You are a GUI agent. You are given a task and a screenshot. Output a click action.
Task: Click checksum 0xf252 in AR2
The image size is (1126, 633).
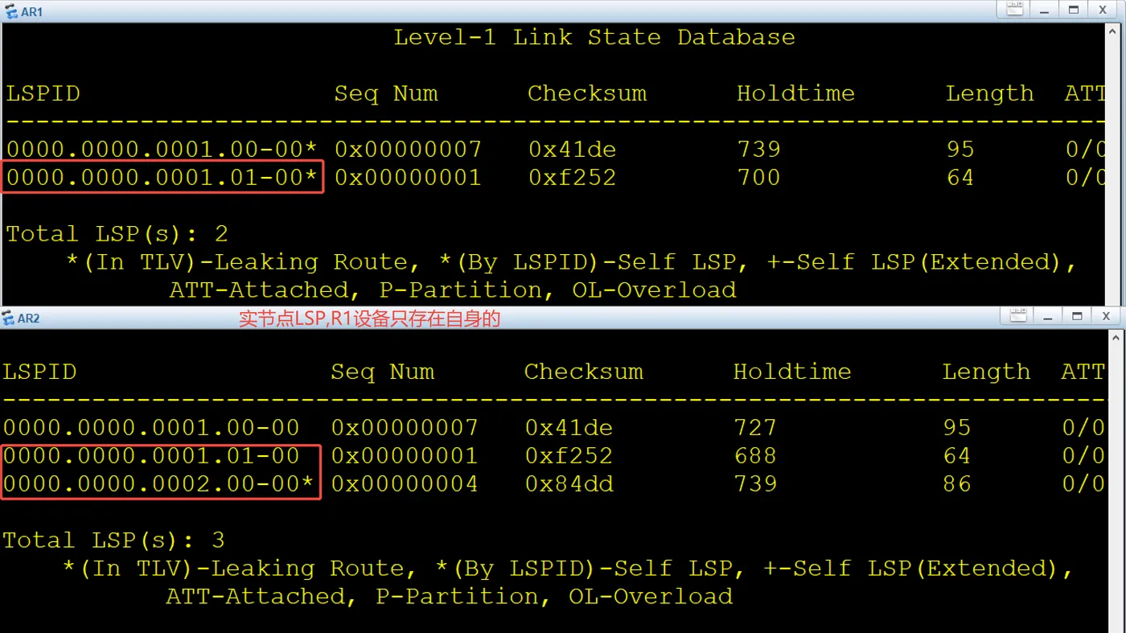(569, 456)
